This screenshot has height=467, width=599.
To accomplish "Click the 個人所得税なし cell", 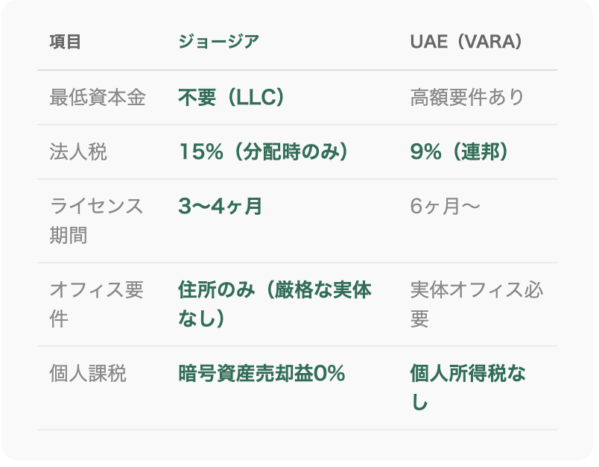I will pos(468,388).
